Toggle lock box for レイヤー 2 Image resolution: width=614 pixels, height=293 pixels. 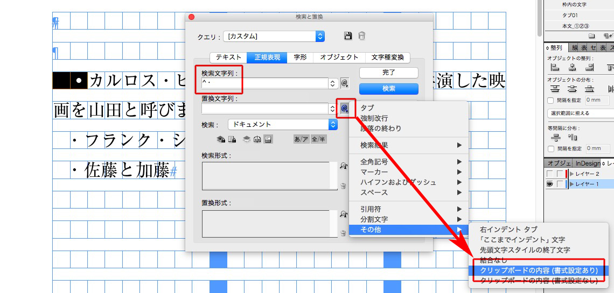tap(560, 174)
